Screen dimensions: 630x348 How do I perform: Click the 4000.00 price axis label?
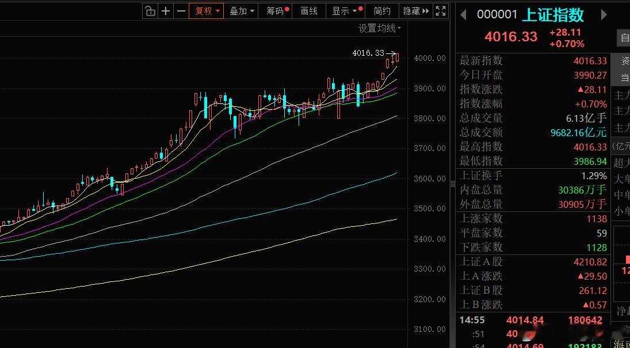430,58
